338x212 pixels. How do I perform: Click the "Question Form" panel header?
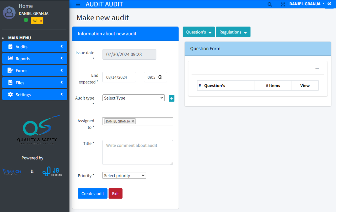[258, 49]
